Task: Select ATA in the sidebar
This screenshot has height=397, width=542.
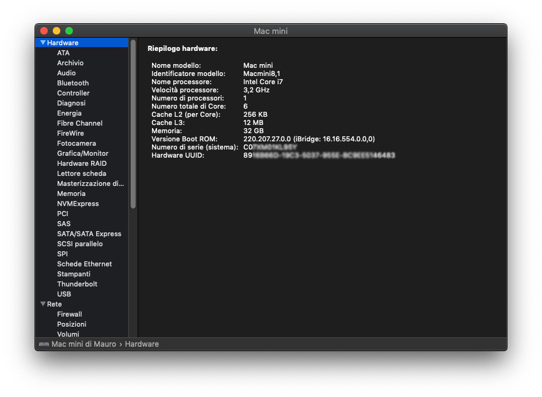Action: coord(63,53)
